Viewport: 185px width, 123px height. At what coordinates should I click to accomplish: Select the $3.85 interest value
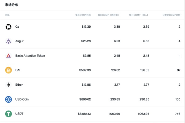(x=87, y=56)
